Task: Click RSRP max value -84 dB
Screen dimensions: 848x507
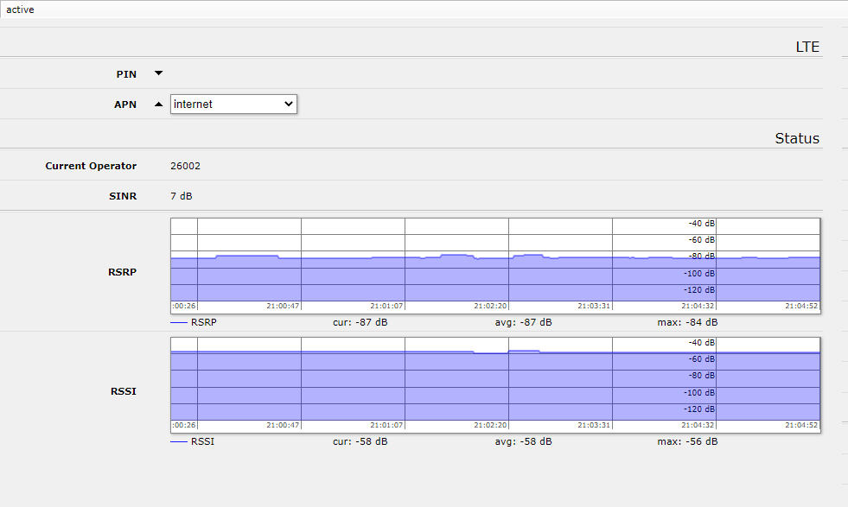Action: [x=686, y=322]
